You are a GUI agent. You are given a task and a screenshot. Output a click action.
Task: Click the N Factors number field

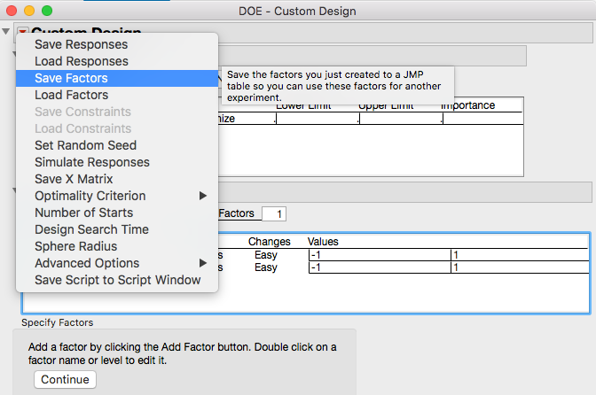[x=274, y=213]
